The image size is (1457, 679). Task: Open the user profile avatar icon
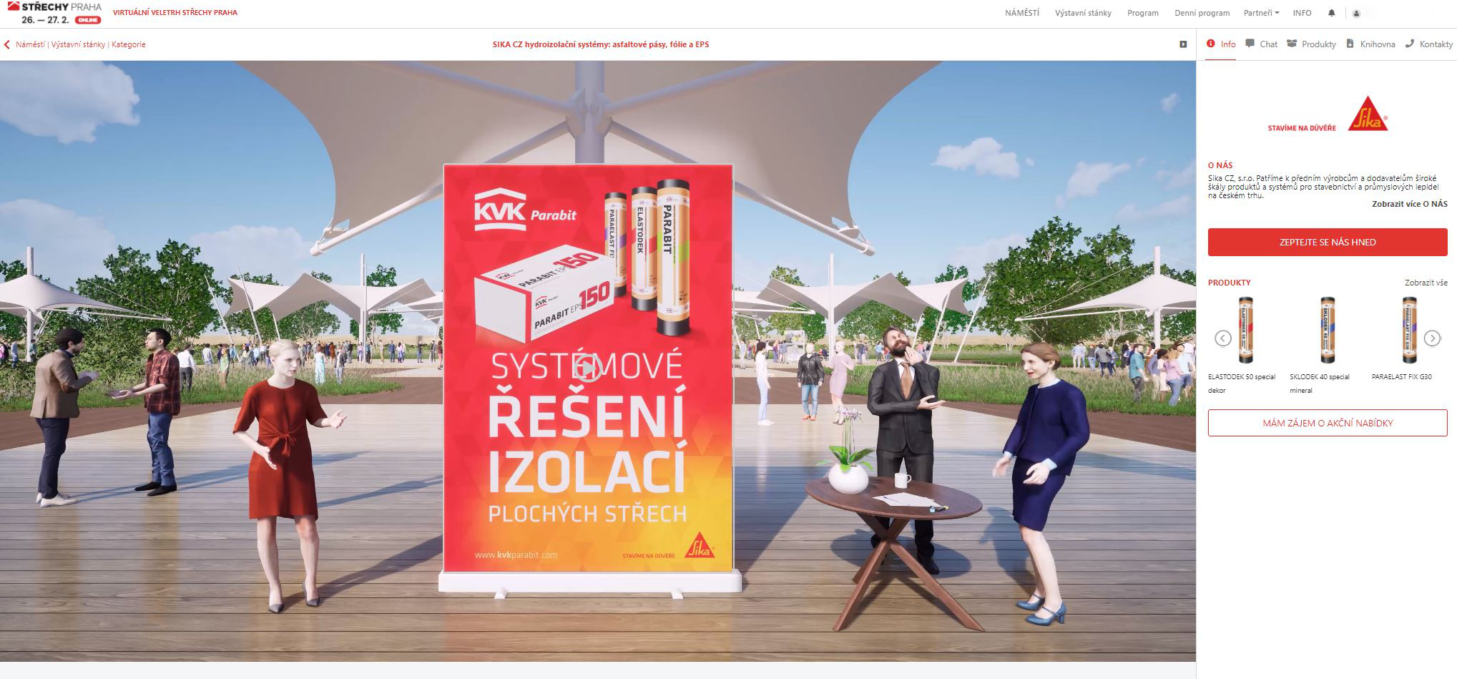[1356, 13]
